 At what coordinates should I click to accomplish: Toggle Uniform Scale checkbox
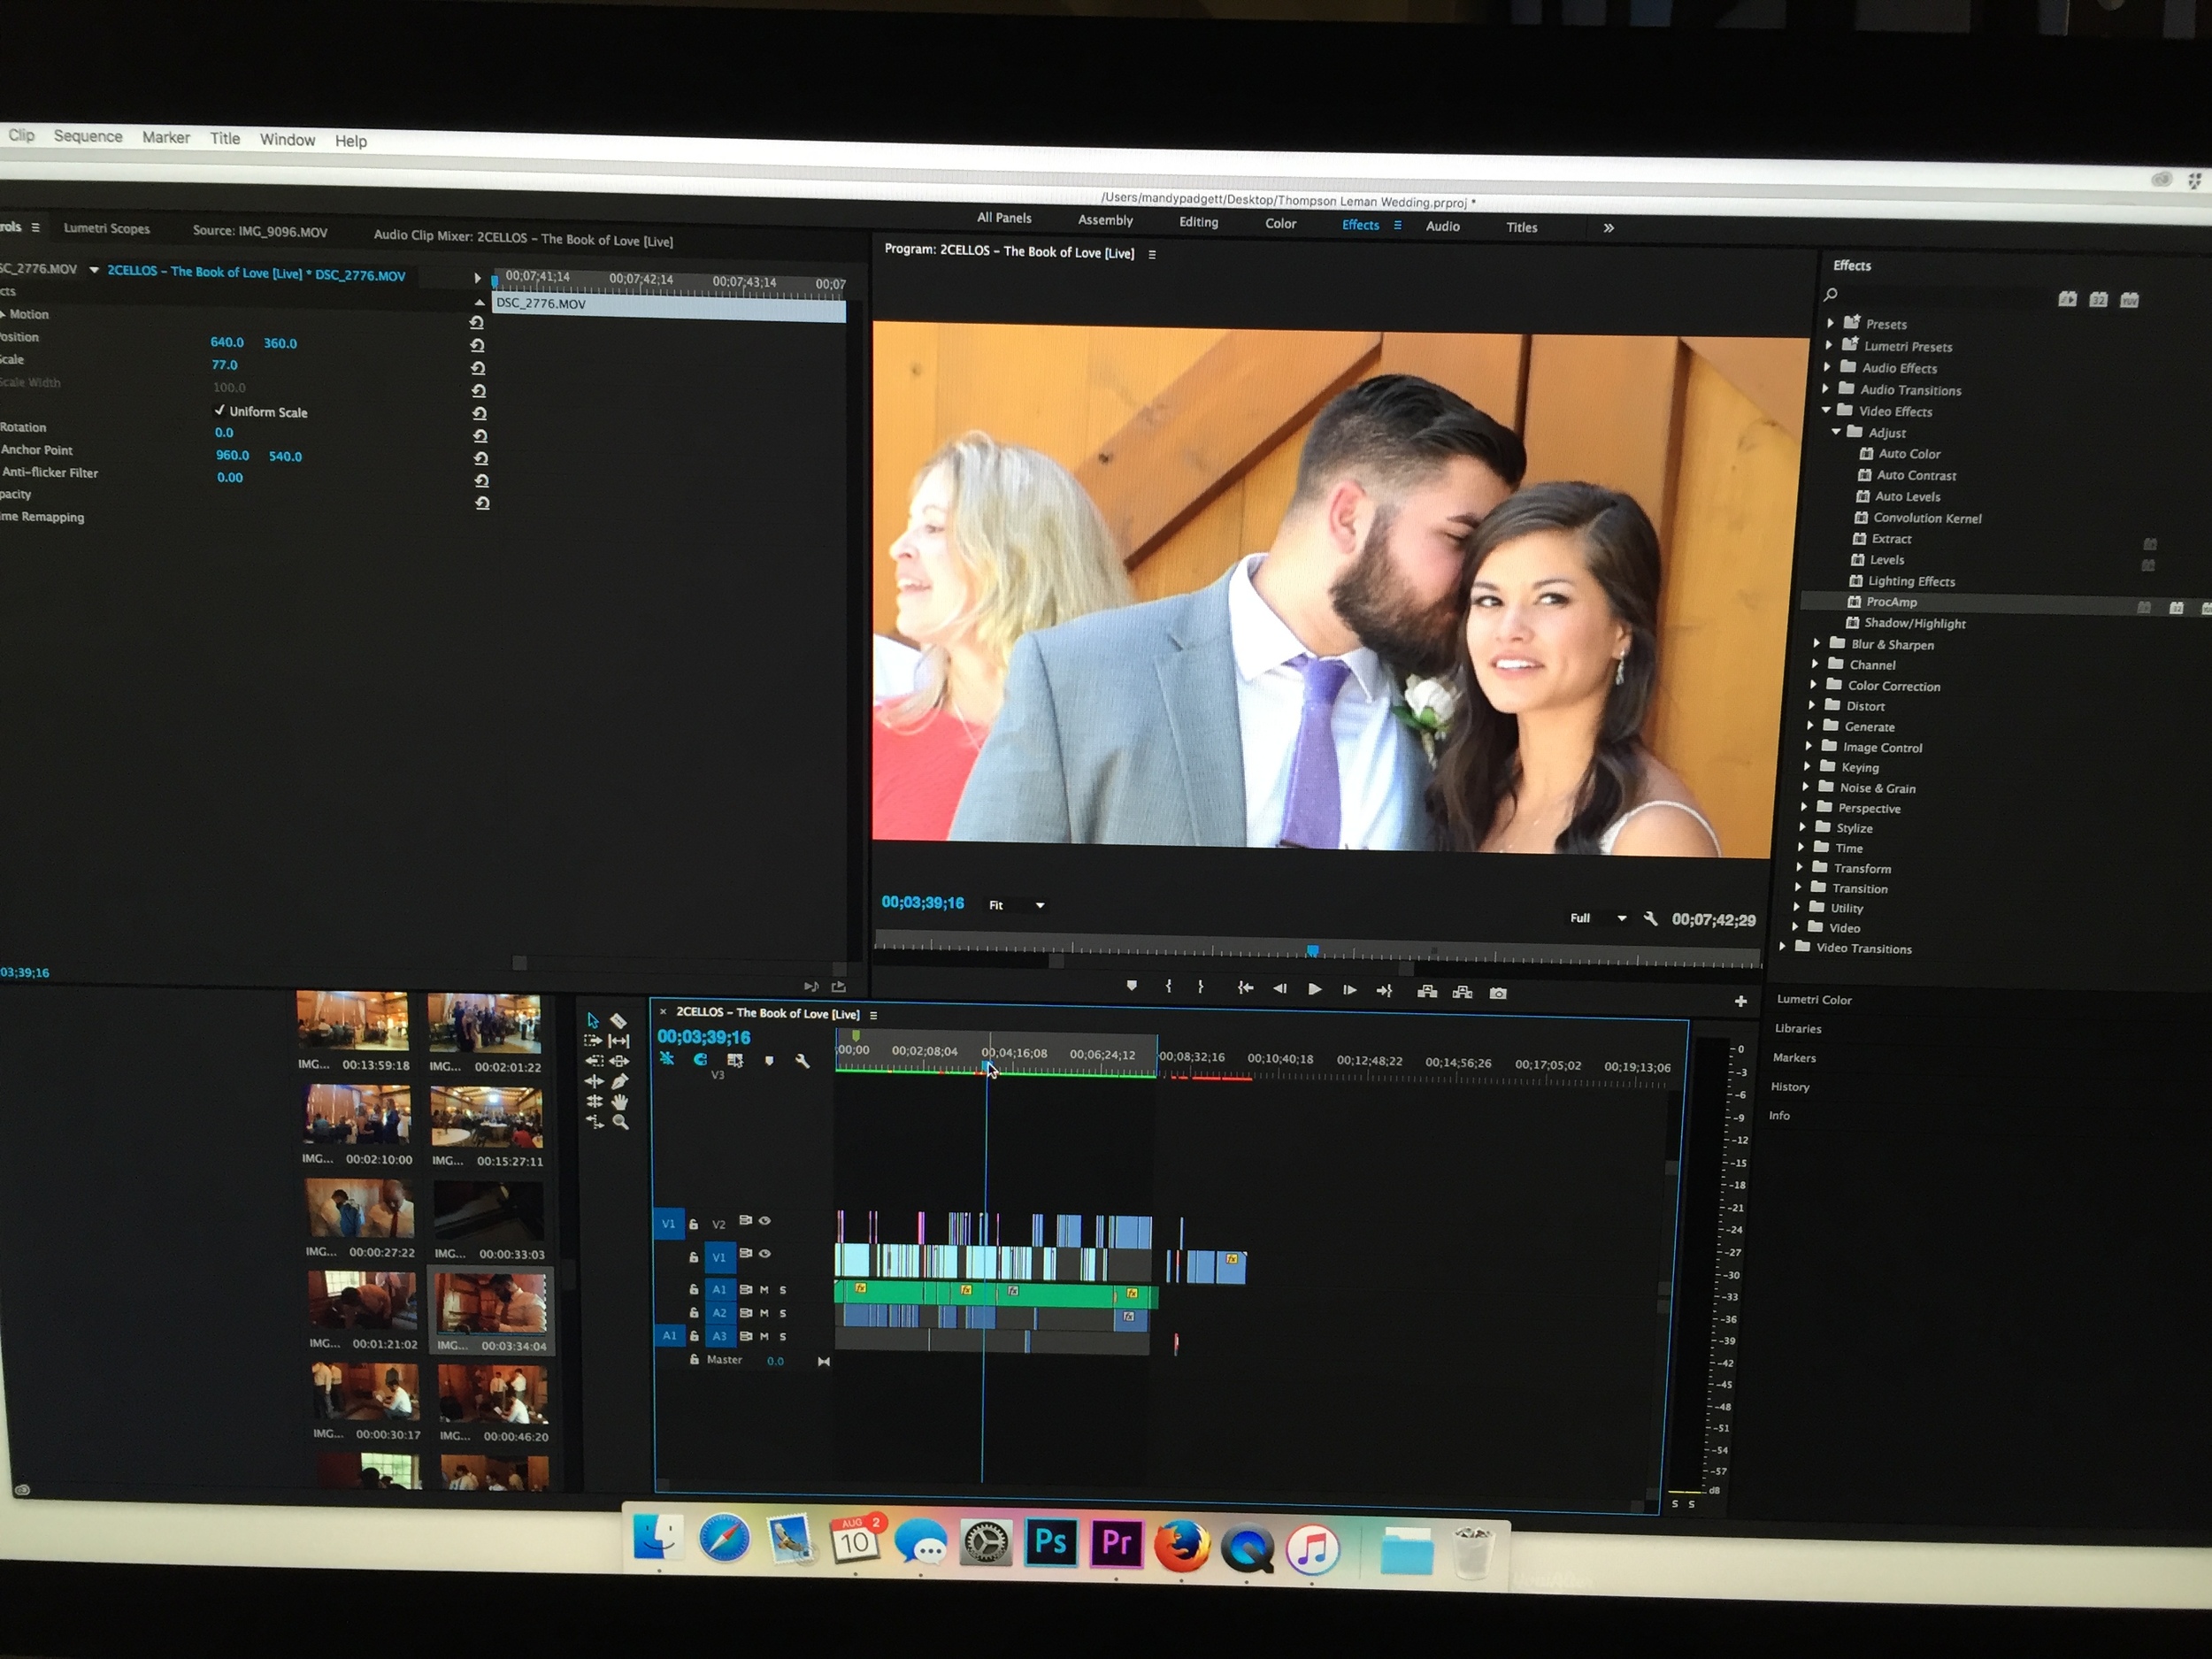point(220,410)
